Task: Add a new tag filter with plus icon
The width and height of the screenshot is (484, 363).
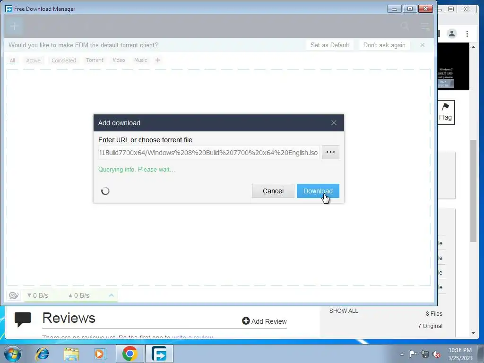Action: pos(158,60)
